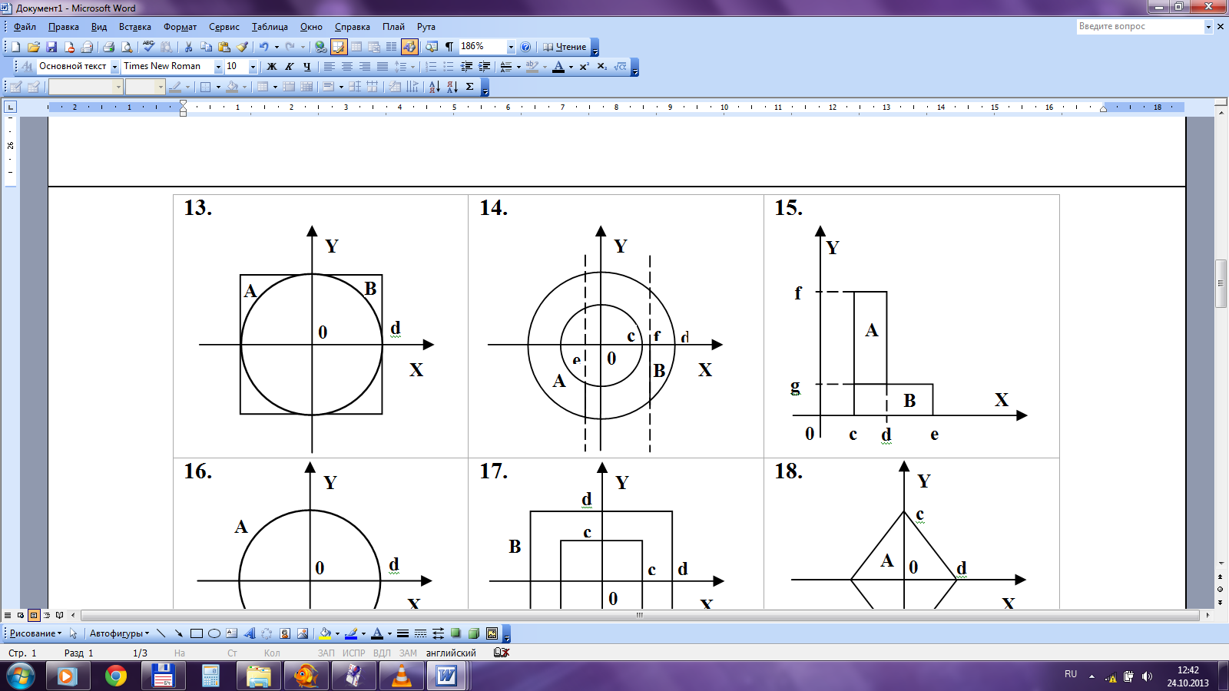Click the font color A swatch in the Formatting toolbar

(558, 67)
